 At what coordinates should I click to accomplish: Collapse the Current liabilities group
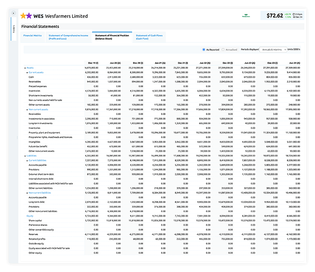(27, 160)
